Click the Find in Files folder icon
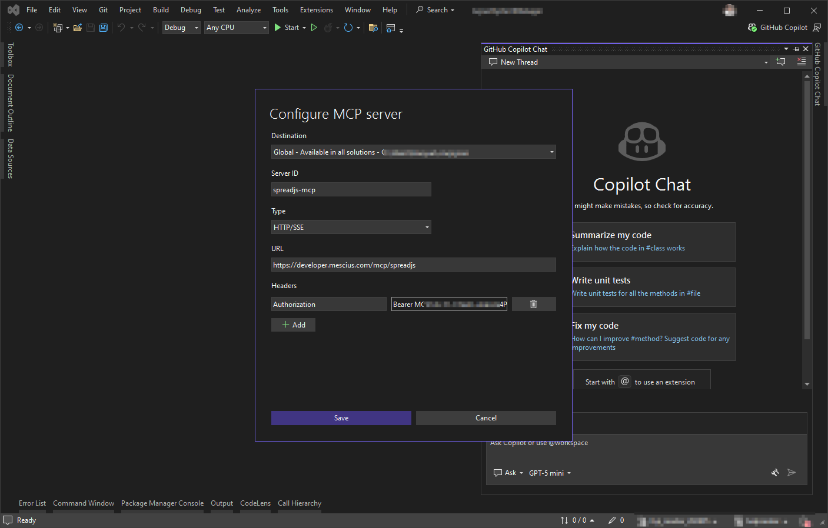828x528 pixels. pyautogui.click(x=373, y=28)
